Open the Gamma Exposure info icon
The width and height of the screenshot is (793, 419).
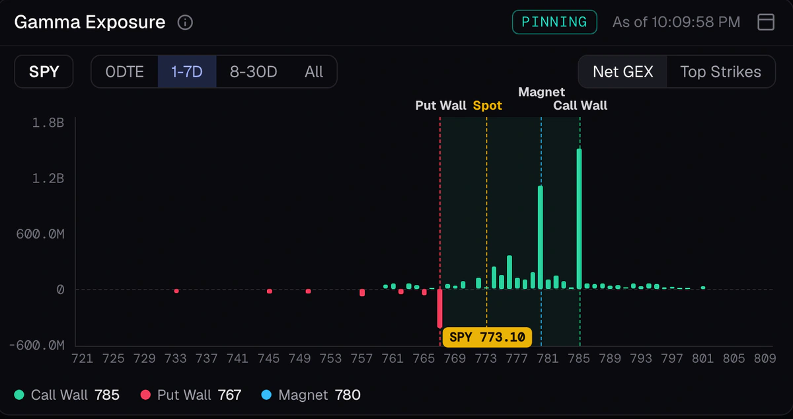pos(186,22)
